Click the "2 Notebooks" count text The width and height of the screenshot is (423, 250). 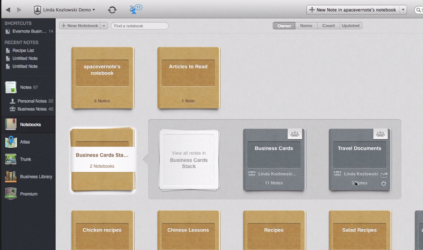[x=102, y=166]
